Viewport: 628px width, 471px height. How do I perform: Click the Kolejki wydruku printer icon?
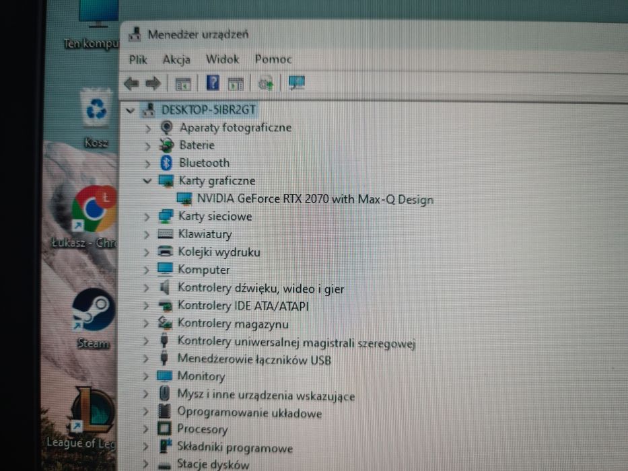(166, 252)
